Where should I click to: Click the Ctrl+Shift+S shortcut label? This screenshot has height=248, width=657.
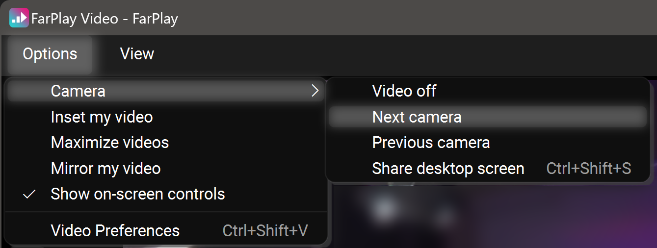click(588, 169)
